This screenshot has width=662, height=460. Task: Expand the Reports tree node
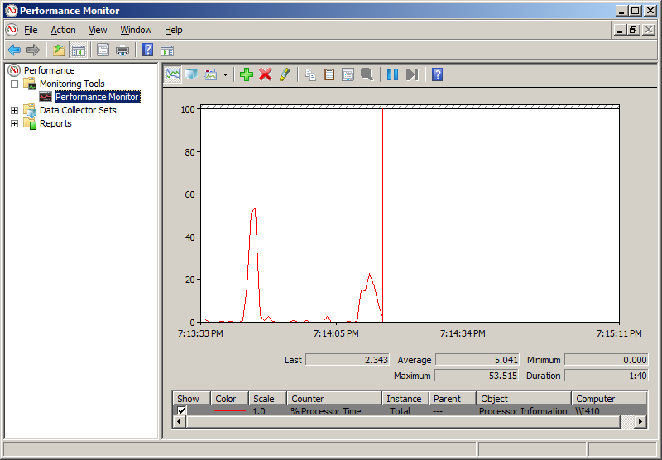(x=14, y=123)
